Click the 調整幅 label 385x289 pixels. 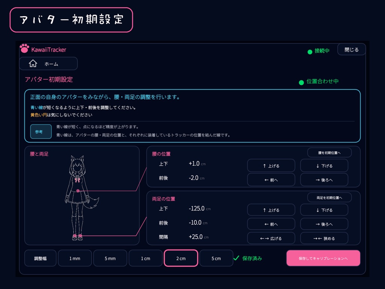(x=41, y=258)
